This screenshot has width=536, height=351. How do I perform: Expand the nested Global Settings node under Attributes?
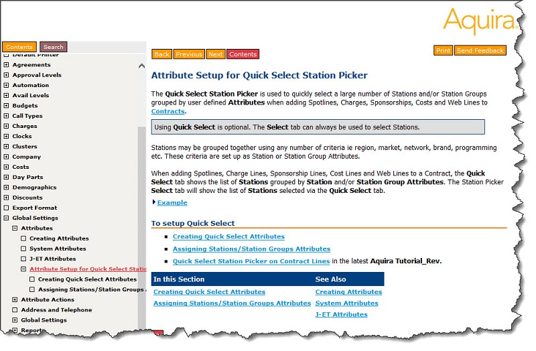[x=15, y=320]
